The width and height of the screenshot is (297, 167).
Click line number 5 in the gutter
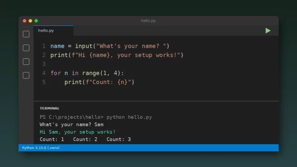pos(44,82)
